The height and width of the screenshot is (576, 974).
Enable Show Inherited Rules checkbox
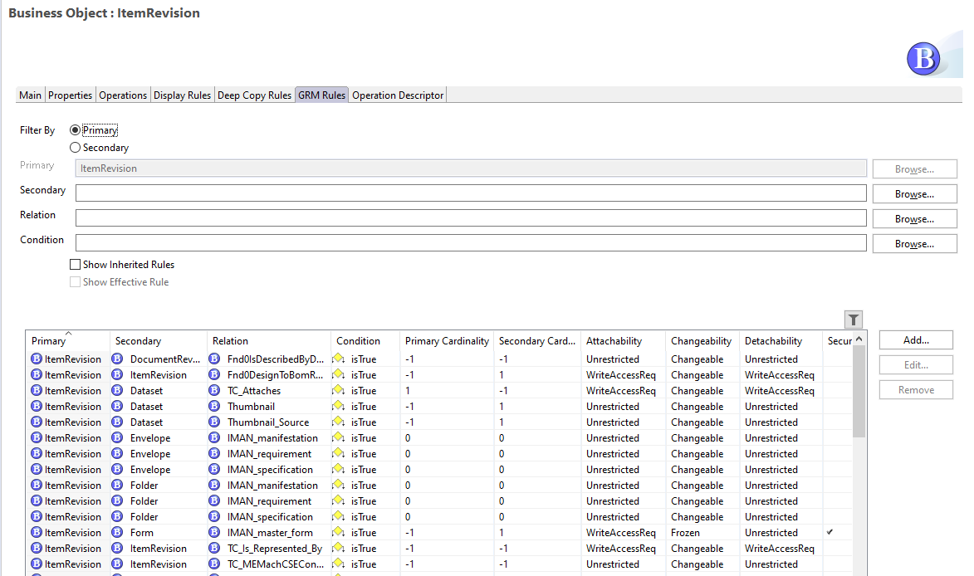point(76,265)
